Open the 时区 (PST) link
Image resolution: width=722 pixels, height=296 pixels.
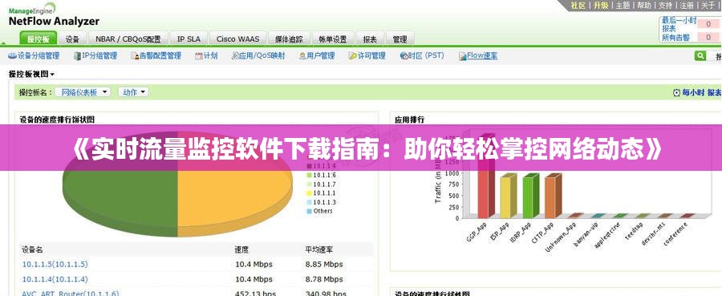tap(427, 55)
